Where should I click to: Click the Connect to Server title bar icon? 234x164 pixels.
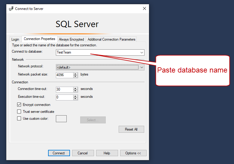(x=11, y=9)
